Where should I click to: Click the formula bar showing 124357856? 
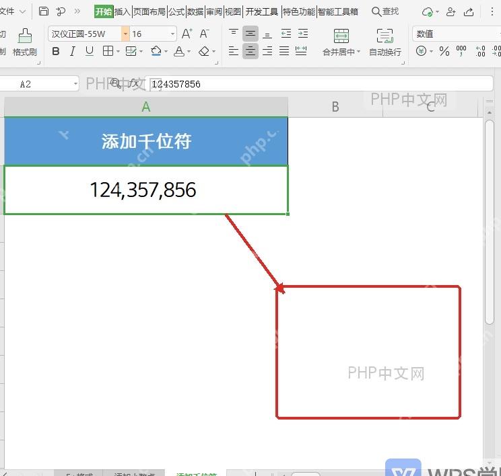319,84
